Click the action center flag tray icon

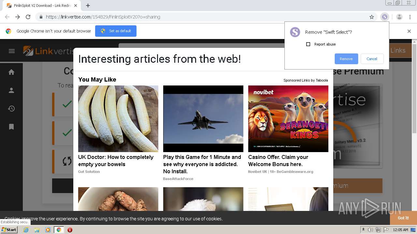(x=386, y=230)
